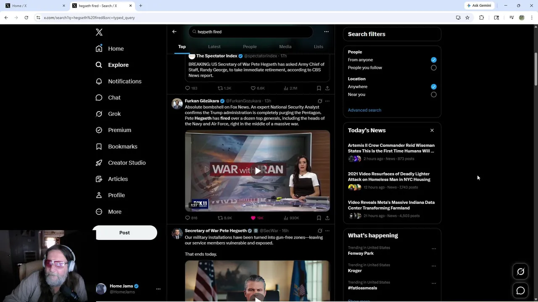Open Secretary of War Pete Hegseth profile

tap(216, 231)
